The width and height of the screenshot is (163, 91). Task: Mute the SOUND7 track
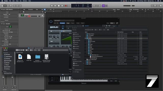[25, 16]
